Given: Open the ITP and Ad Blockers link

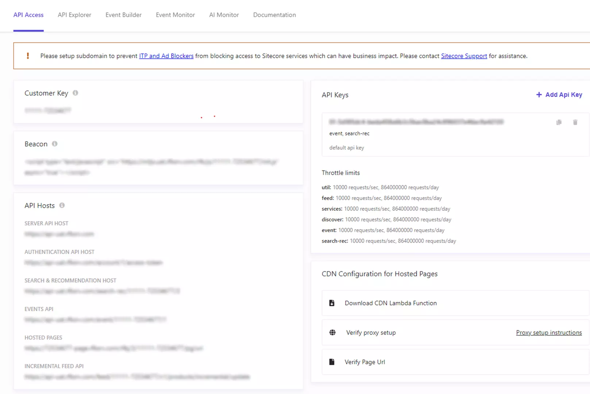Looking at the screenshot, I should pos(166,56).
